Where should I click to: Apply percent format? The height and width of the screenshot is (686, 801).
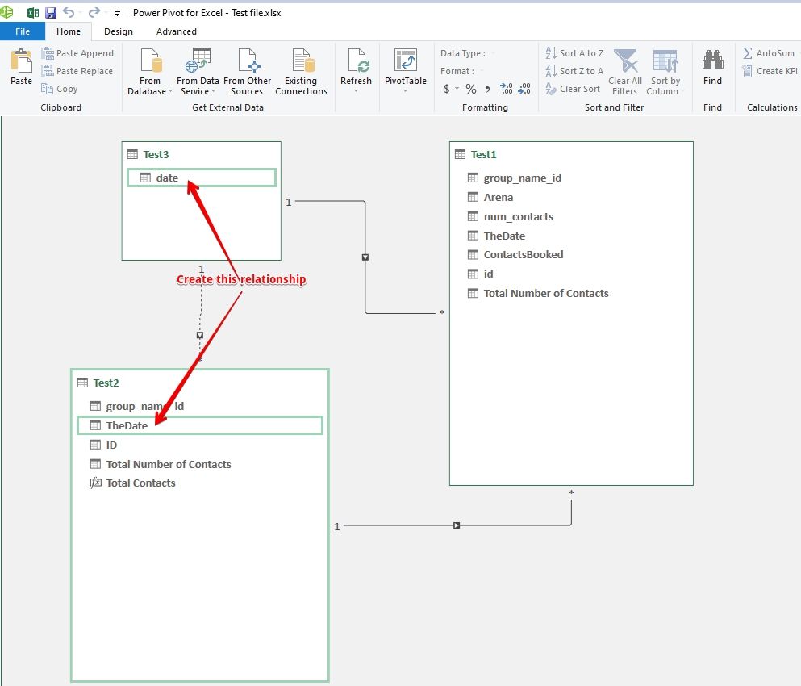pos(471,89)
